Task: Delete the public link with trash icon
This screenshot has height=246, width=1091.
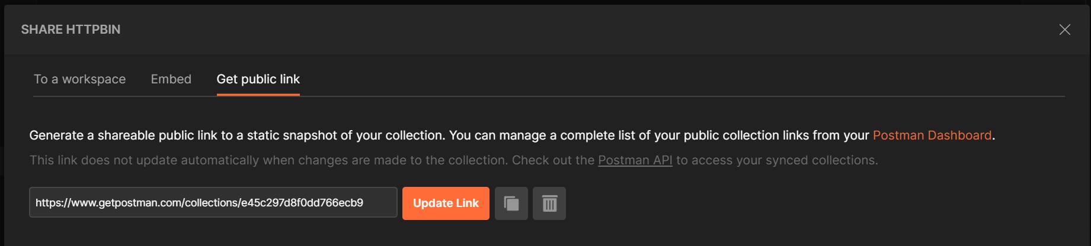Action: click(x=549, y=203)
